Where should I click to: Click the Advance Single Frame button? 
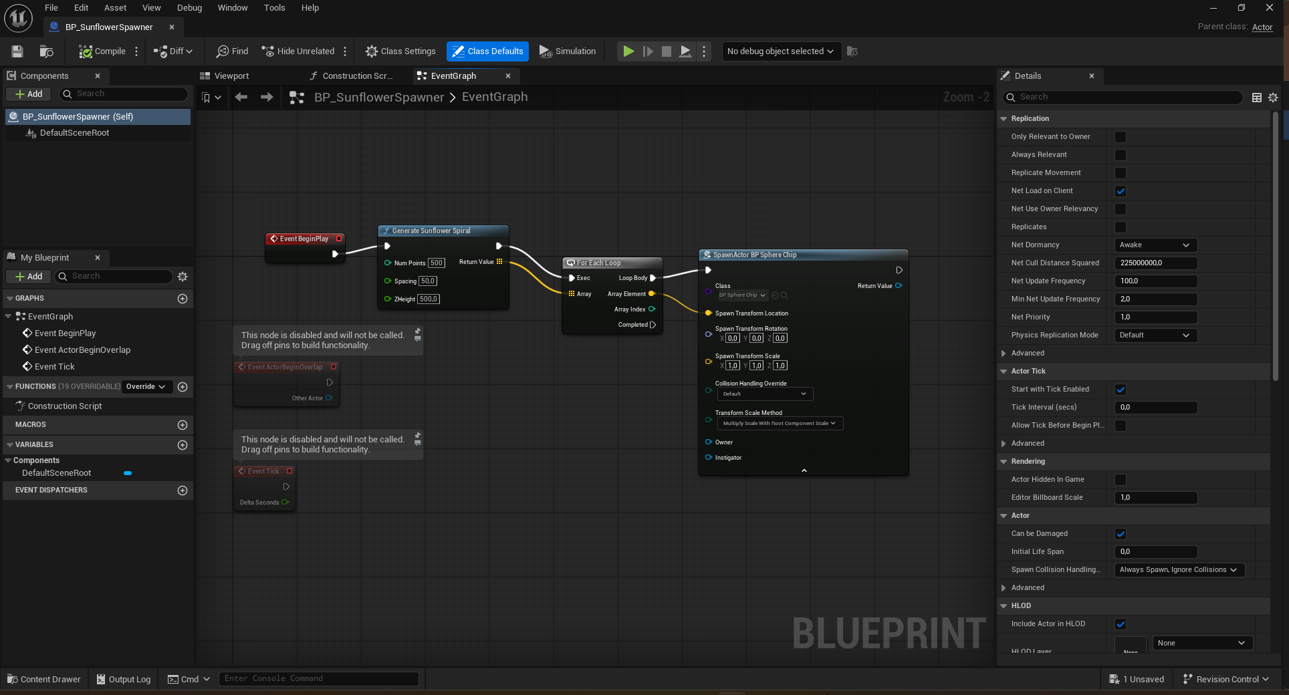pyautogui.click(x=648, y=51)
